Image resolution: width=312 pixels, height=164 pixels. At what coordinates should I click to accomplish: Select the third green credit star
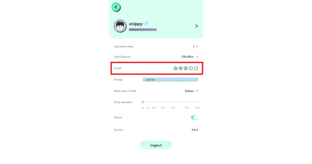[186, 68]
